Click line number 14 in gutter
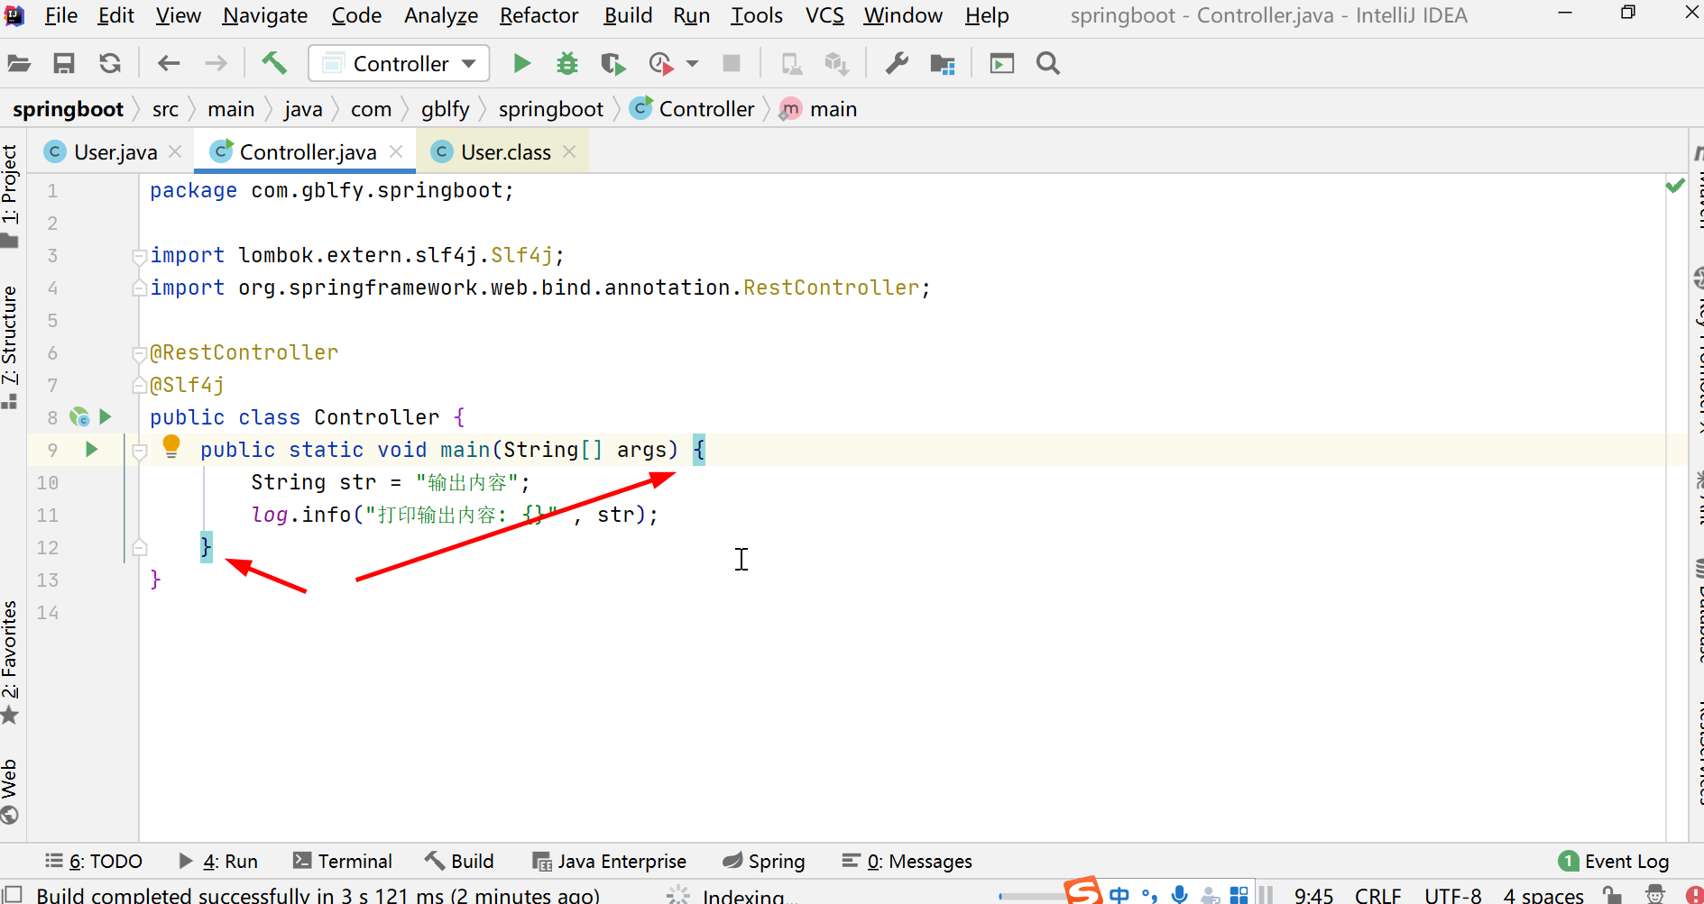Image resolution: width=1704 pixels, height=904 pixels. (48, 613)
